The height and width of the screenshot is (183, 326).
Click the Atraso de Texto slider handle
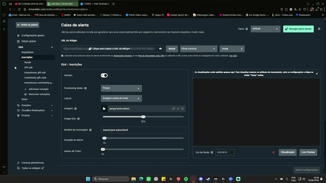[103, 149]
